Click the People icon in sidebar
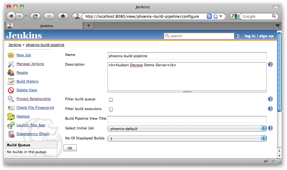 [x=11, y=73]
